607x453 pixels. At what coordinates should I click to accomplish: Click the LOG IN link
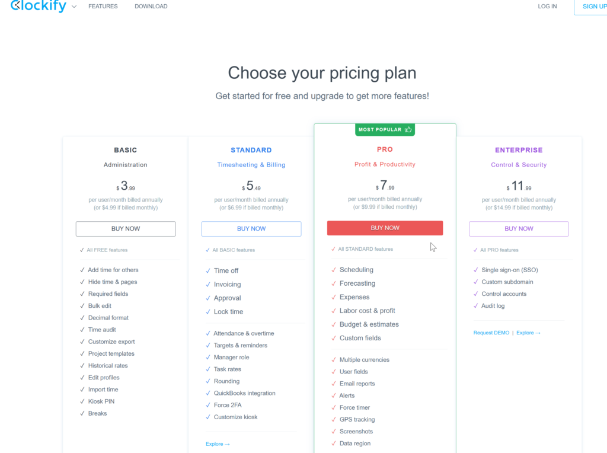(x=547, y=6)
